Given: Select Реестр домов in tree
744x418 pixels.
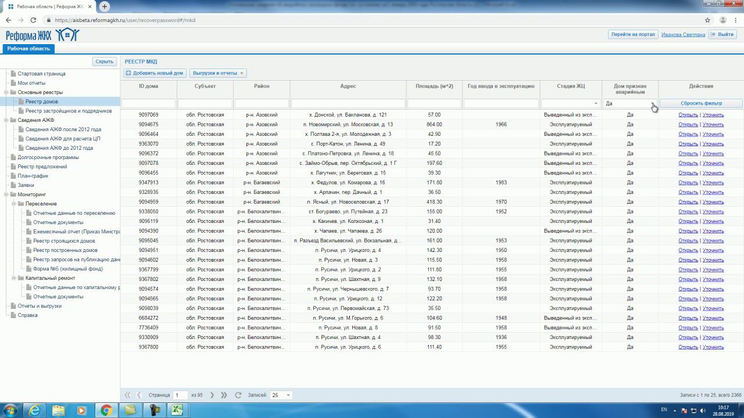Looking at the screenshot, I should [x=42, y=102].
